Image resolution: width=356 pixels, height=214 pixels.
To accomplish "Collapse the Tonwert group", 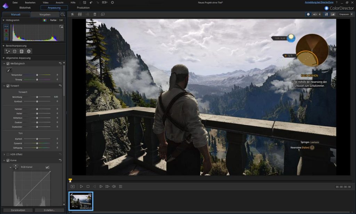I will 4,86.
